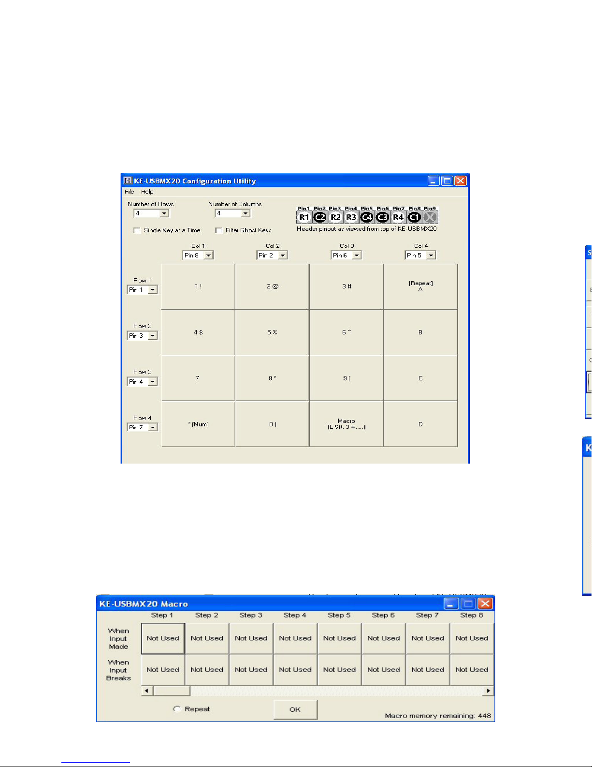Select the 'C' matrix key cell
592x767 pixels.
(x=420, y=378)
